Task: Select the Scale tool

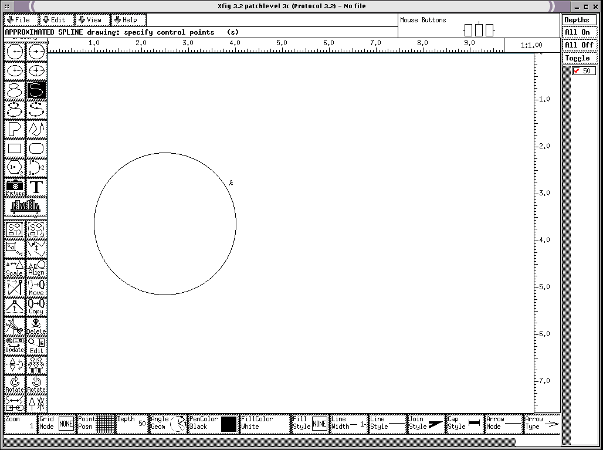Action: pyautogui.click(x=15, y=269)
